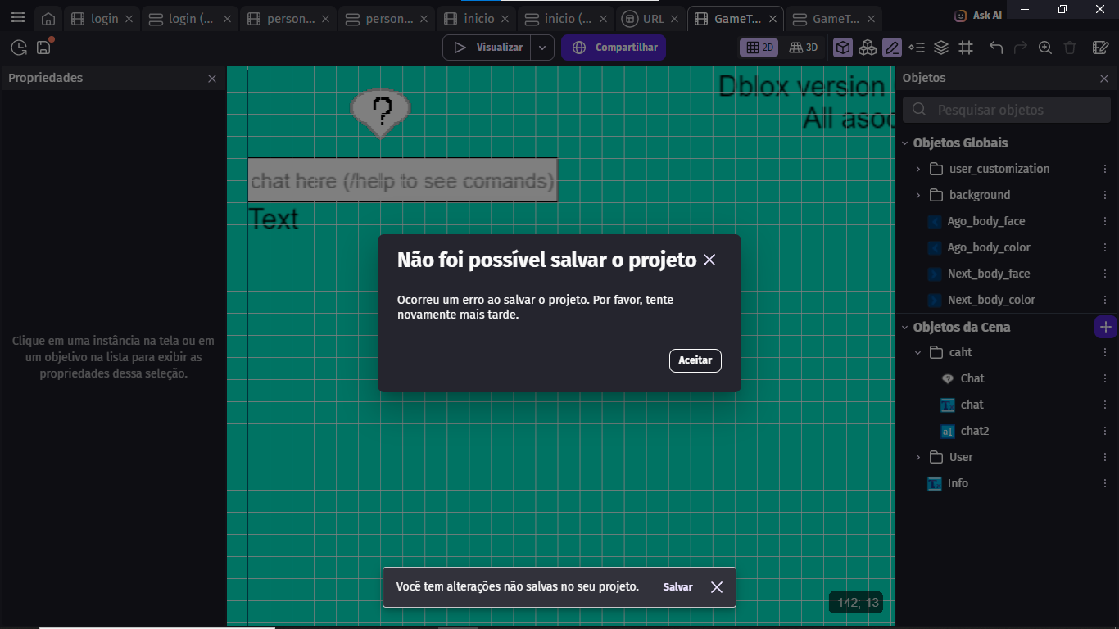Open the hamburger main menu

coord(17,17)
